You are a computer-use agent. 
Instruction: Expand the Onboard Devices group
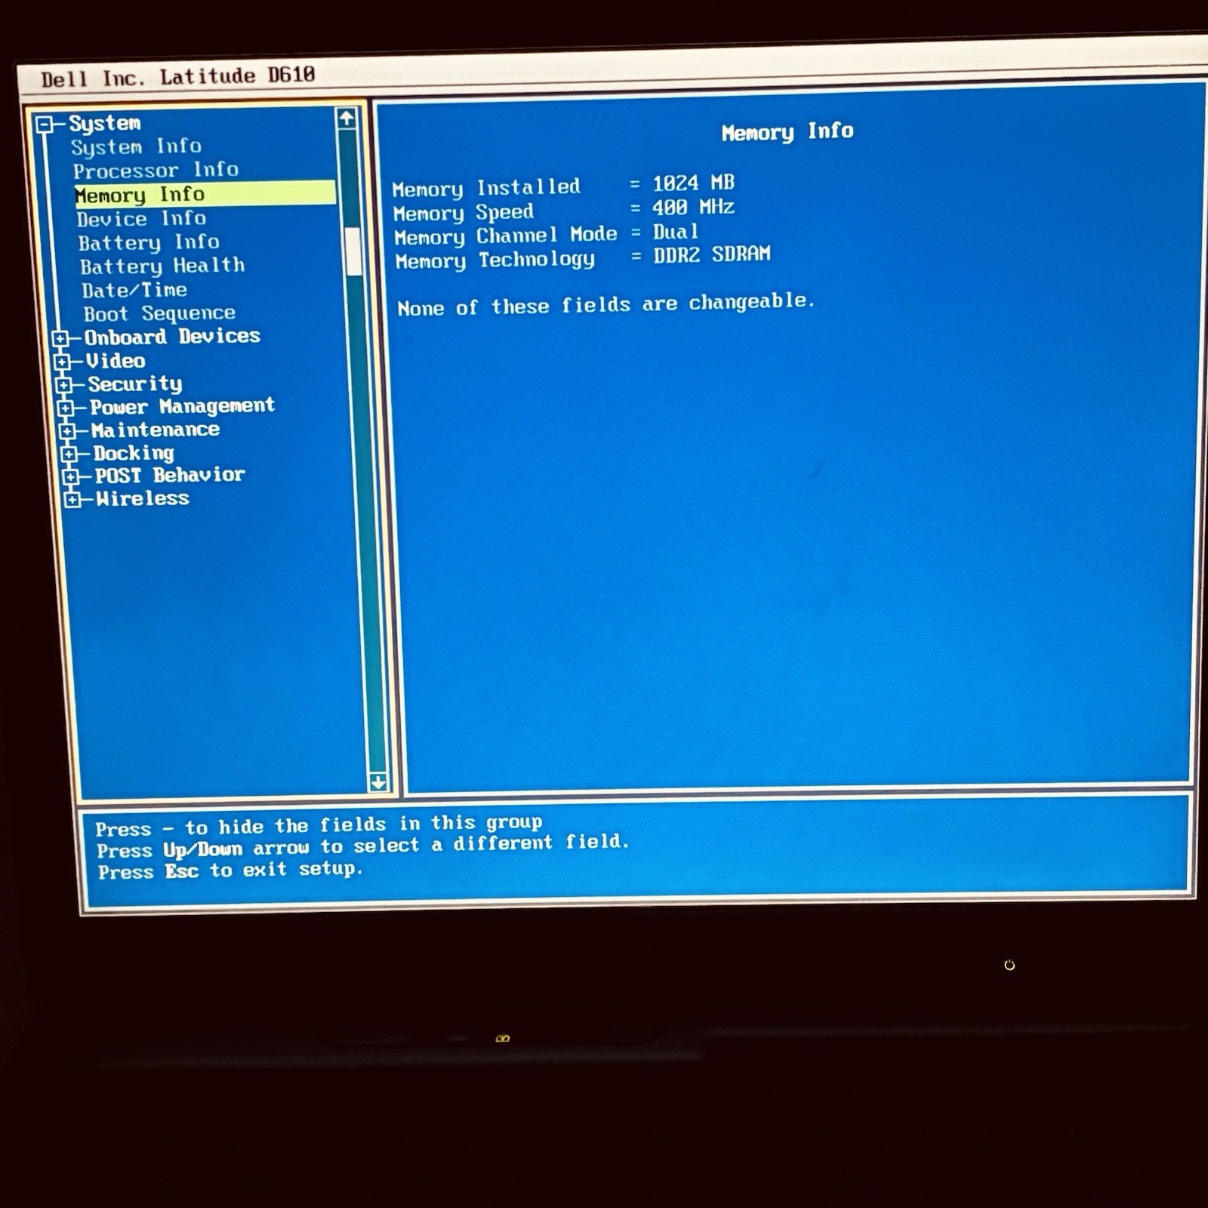point(61,338)
